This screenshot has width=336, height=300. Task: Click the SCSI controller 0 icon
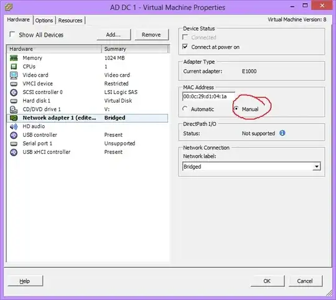[14, 92]
